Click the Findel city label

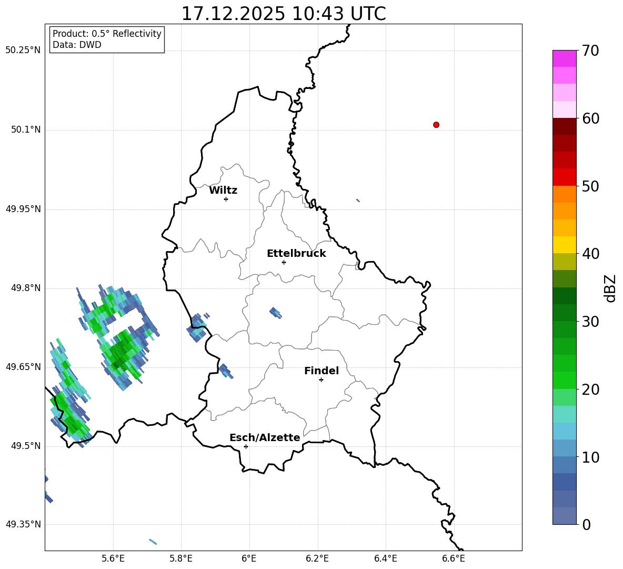point(321,371)
